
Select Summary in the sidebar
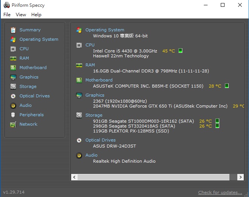[30, 30]
